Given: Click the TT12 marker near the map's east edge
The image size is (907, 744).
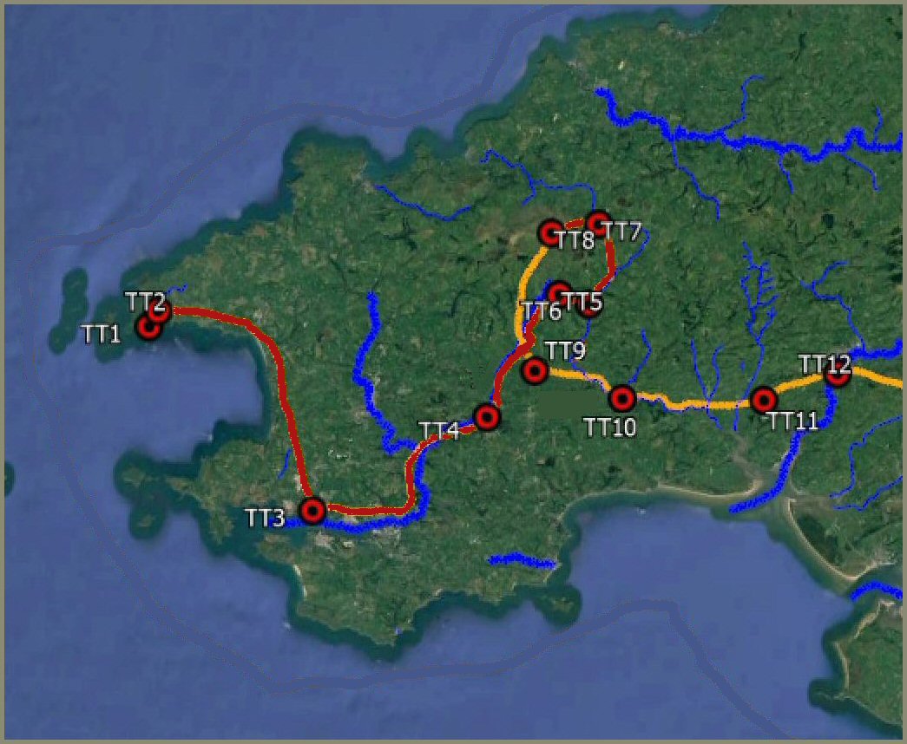Looking at the screenshot, I should [837, 374].
